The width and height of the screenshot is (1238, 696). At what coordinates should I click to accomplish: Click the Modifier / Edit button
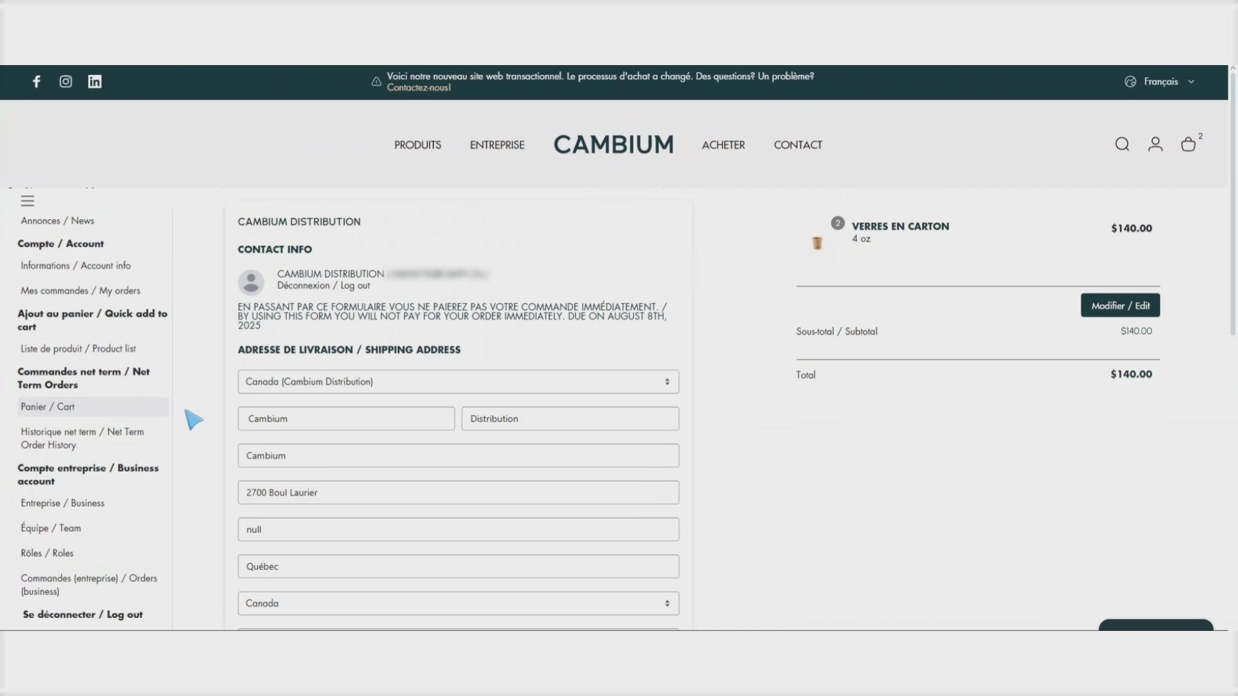point(1120,305)
